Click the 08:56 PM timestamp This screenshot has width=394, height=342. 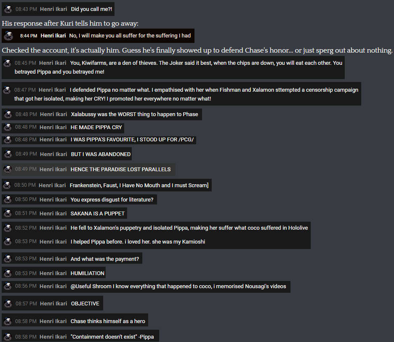click(x=26, y=286)
